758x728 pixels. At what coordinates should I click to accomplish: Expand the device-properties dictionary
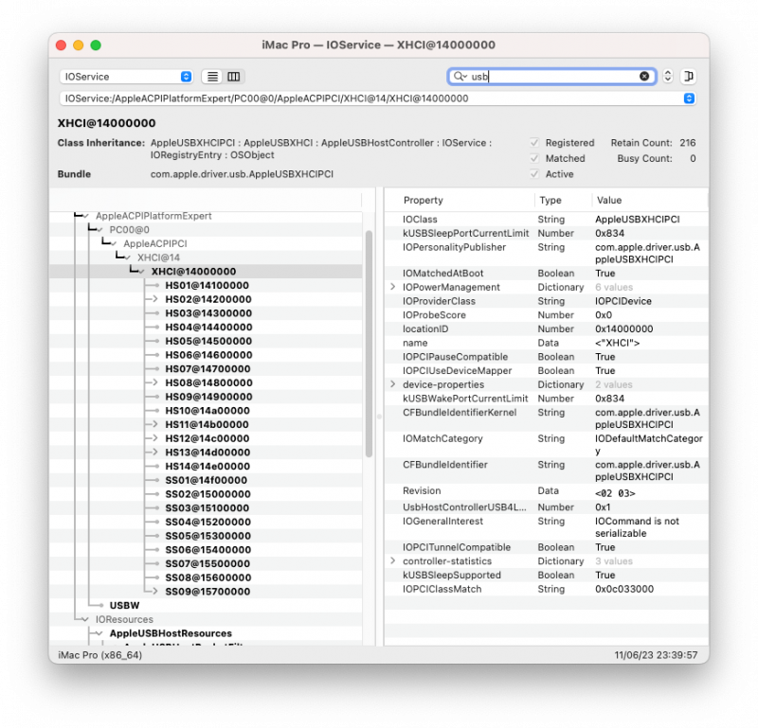click(393, 384)
